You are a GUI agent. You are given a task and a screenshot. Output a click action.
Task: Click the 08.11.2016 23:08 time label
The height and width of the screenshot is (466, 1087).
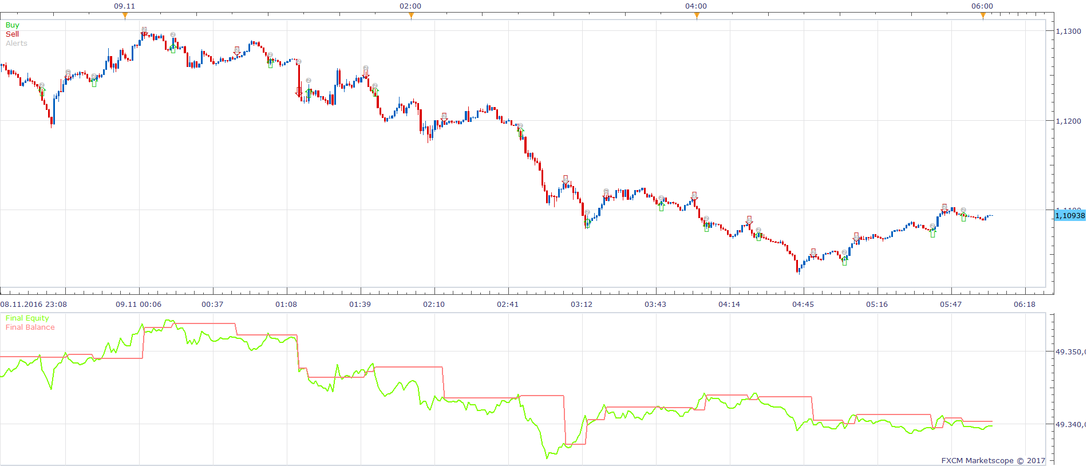coord(34,305)
